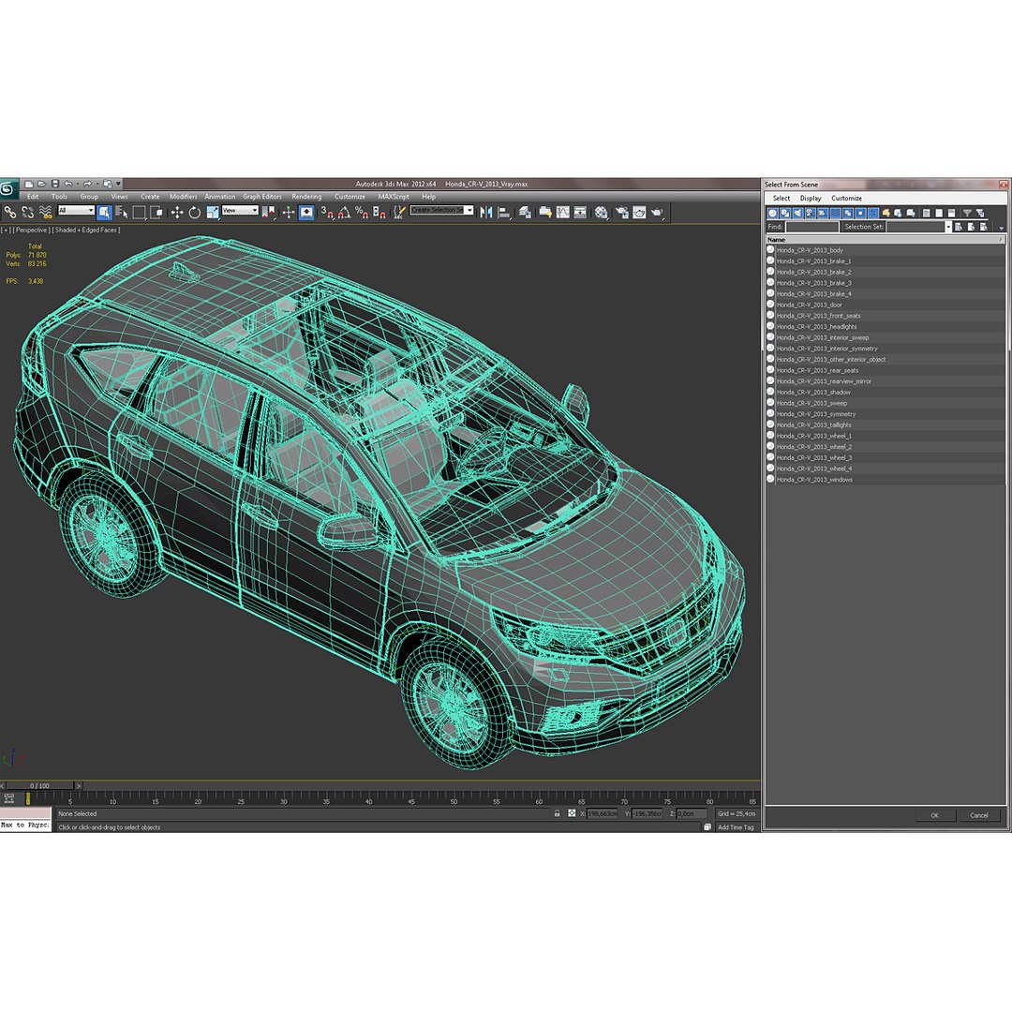Open the 3ds Max application menu
1012x1012 pixels.
point(8,188)
